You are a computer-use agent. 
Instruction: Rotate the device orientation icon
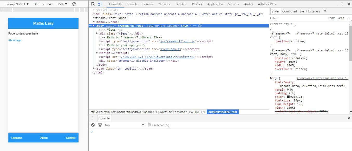pyautogui.click(x=74, y=4)
